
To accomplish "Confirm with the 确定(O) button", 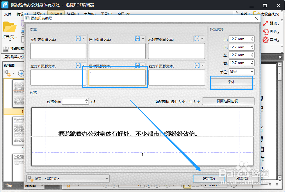I will pos(209,179).
